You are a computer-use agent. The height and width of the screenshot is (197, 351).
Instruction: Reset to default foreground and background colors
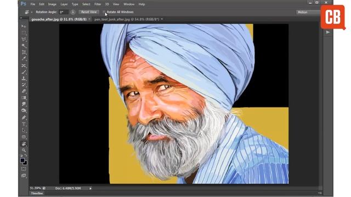pyautogui.click(x=21, y=155)
